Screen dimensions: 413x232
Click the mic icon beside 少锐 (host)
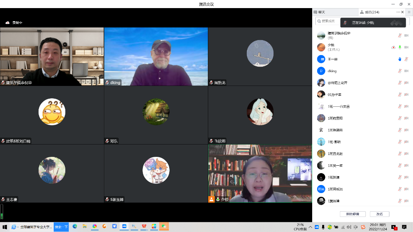coord(400,47)
